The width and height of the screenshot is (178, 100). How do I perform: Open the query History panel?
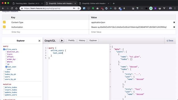(82, 41)
